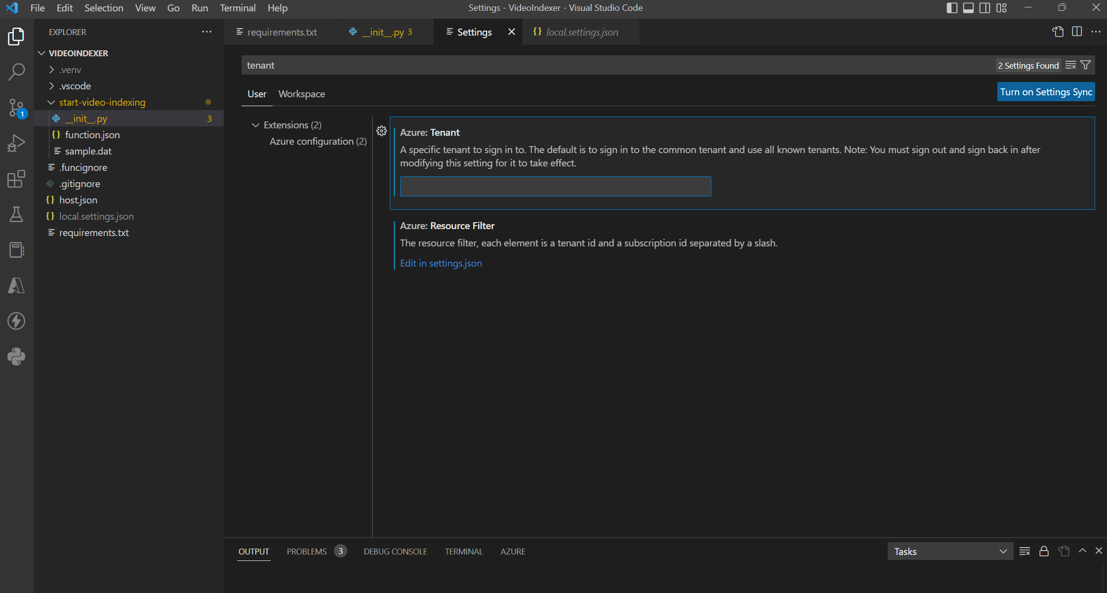Screen dimensions: 1107x593
Task: Click the gear icon beside Azure: Tenant
Action: 381,131
